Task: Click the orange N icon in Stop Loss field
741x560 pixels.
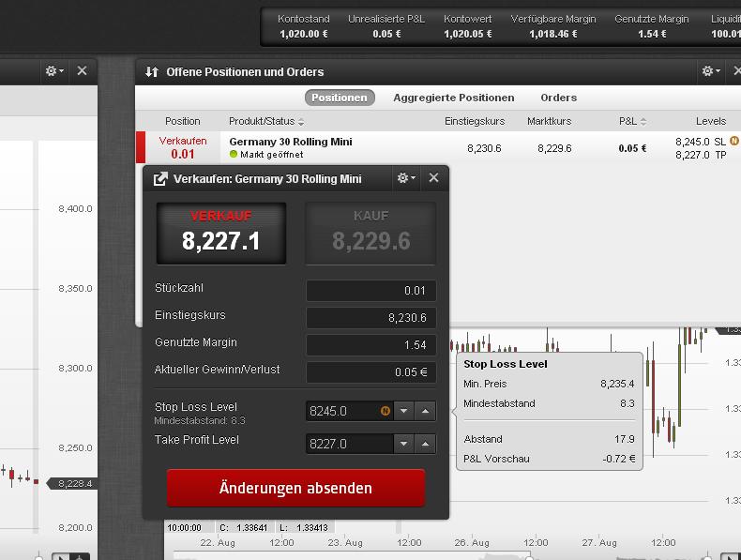Action: pos(385,411)
